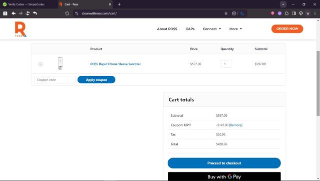This screenshot has height=181, width=320.
Task: Click the item price $597.00 in Price column
Action: (196, 64)
